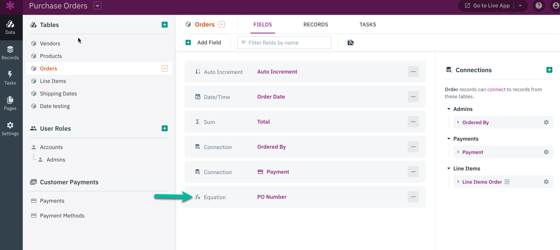Collapse the Admins connections group
The height and width of the screenshot is (250, 560).
[x=449, y=109]
